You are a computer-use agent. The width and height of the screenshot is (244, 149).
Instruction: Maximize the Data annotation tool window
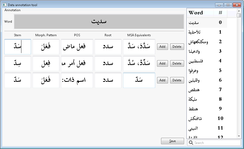(x=228, y=5)
